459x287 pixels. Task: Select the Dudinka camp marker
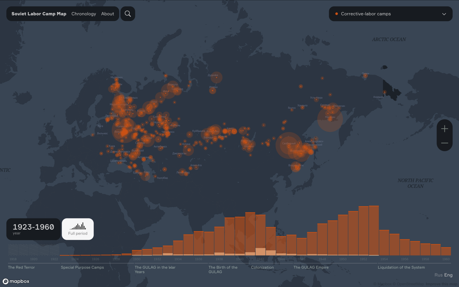[216, 77]
